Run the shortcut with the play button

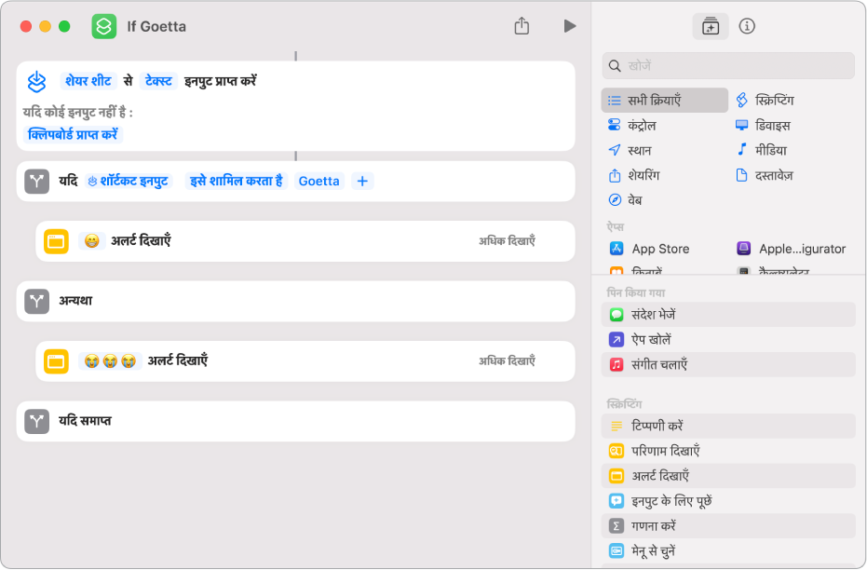tap(570, 26)
